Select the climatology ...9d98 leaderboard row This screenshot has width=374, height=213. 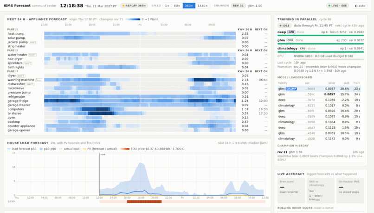pyautogui.click(x=319, y=122)
